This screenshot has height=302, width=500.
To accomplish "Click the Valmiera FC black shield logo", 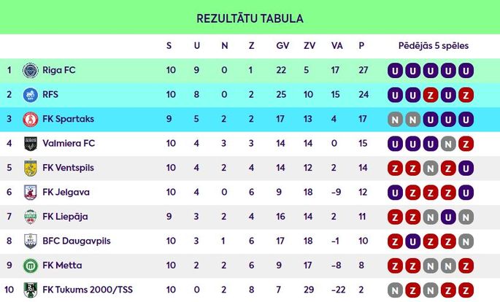I will click(31, 144).
